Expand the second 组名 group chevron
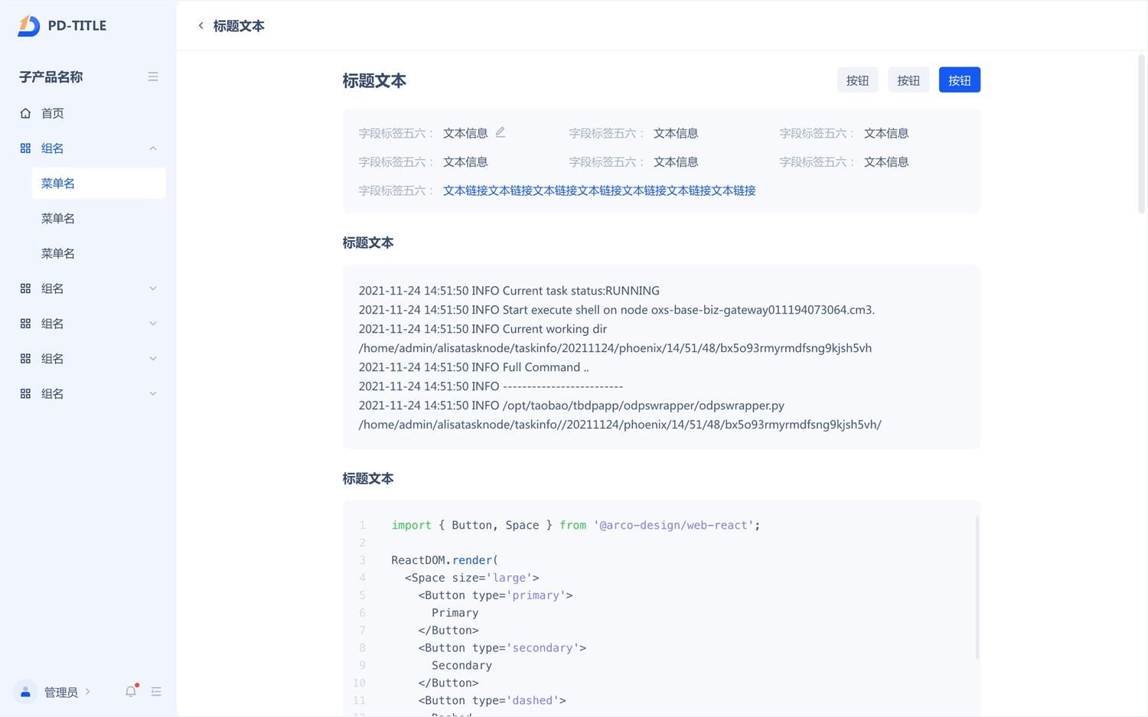The image size is (1148, 717). coord(153,288)
